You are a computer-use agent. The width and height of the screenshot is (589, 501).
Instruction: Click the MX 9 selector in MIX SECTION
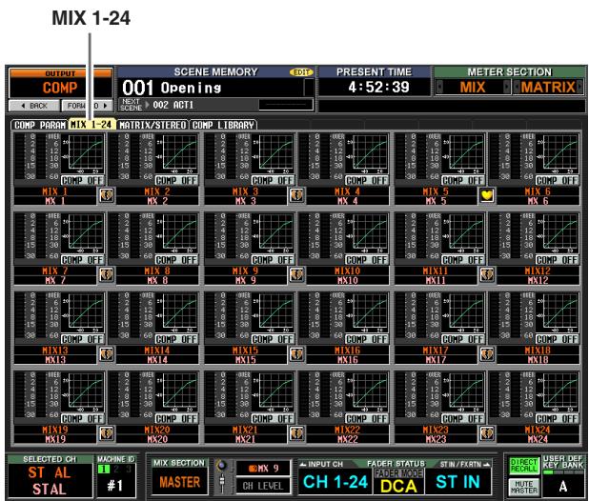point(263,469)
